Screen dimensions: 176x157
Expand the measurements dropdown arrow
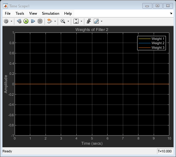(101, 21)
